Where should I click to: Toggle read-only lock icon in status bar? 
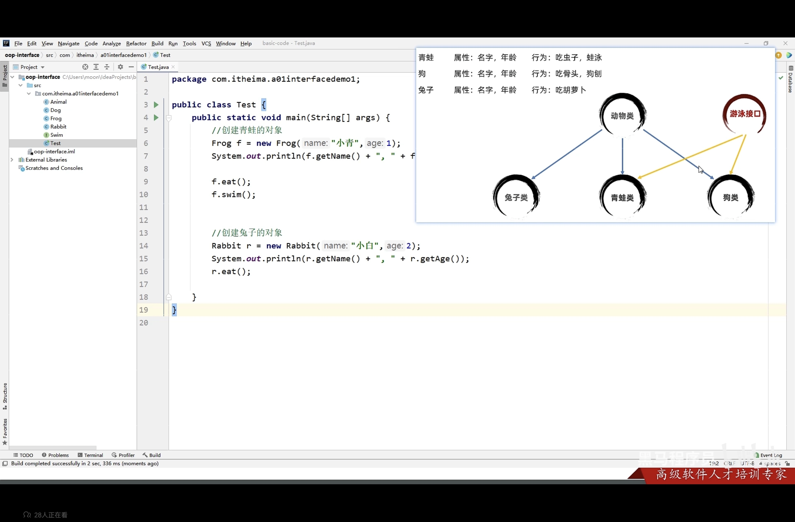pyautogui.click(x=787, y=463)
